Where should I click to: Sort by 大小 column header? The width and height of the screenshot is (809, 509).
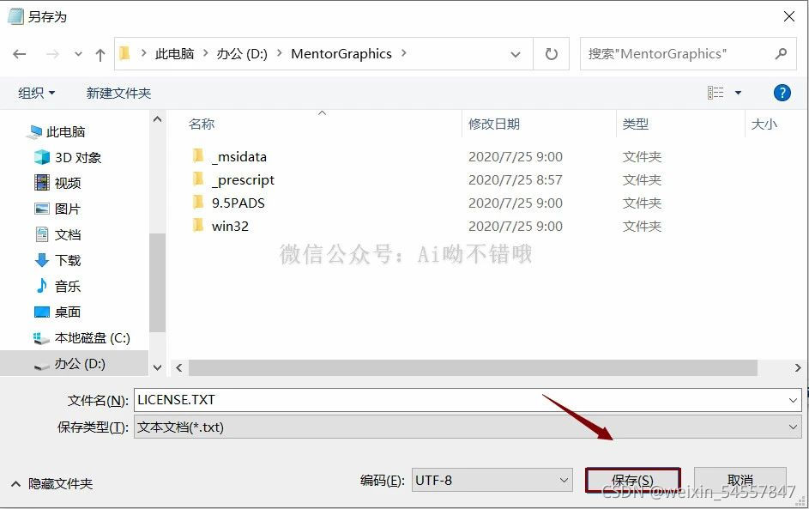764,124
